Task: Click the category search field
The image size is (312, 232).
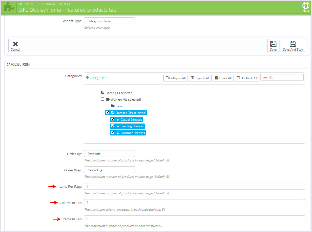Action: 282,77
